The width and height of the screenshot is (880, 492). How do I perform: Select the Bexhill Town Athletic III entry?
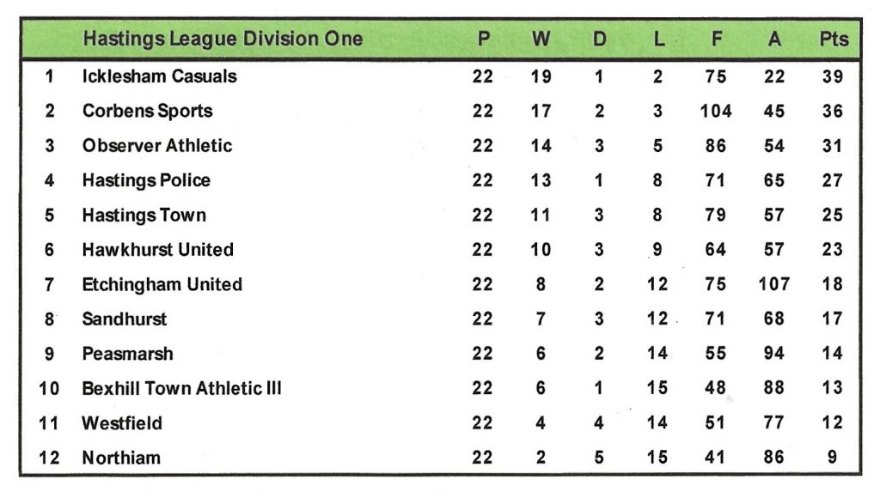[181, 388]
